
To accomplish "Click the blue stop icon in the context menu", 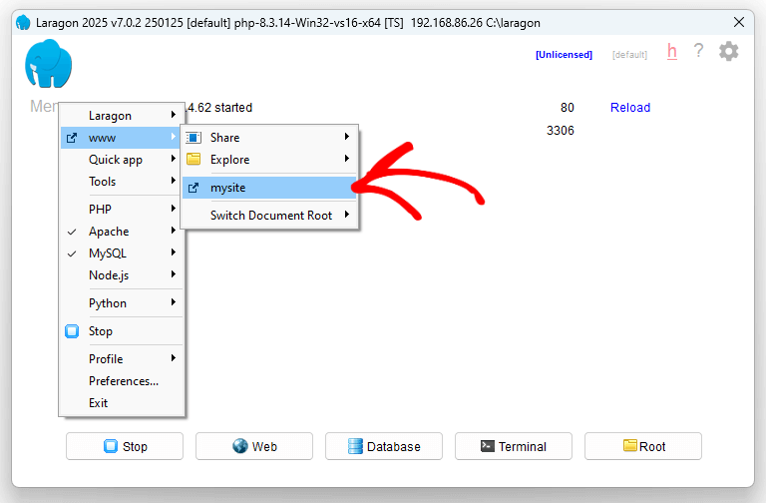I will pos(72,331).
